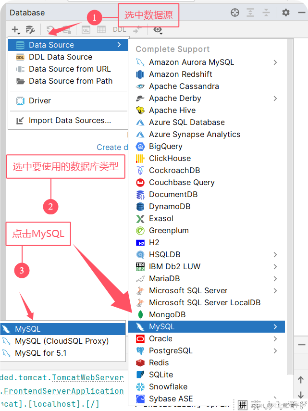
Task: Expand the highlighted MySQL submenu arrow
Action: click(x=275, y=327)
